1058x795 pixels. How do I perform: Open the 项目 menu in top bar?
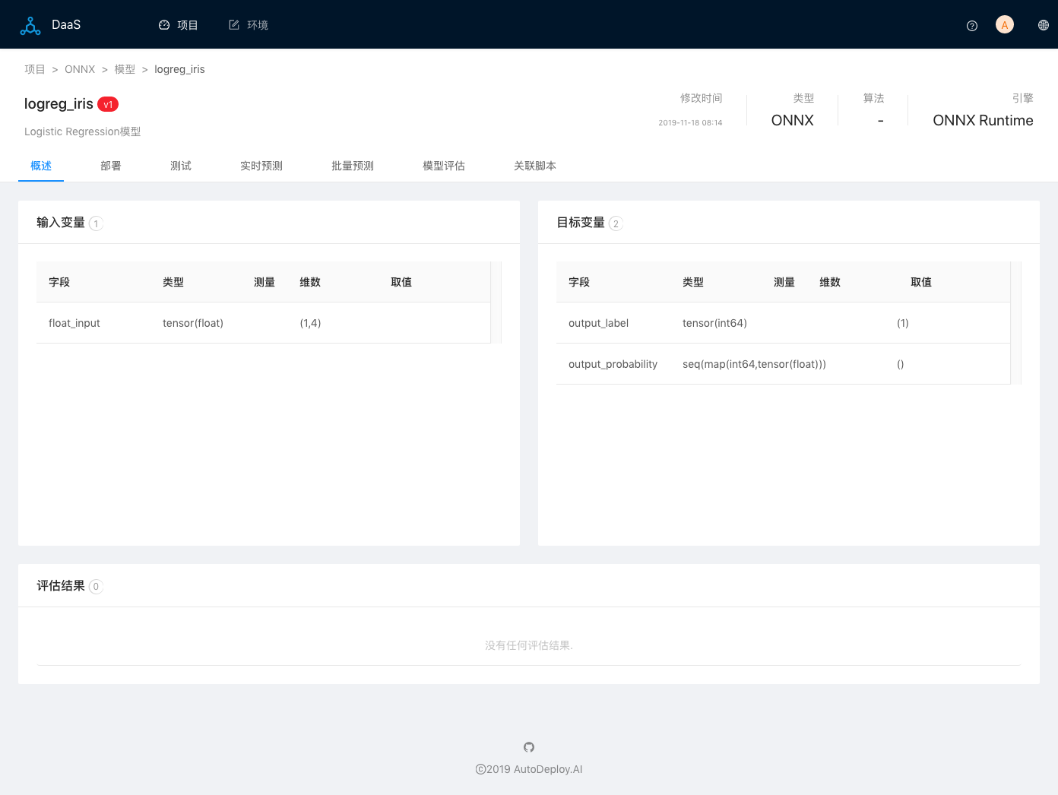(179, 25)
